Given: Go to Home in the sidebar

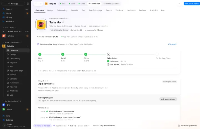Looking at the screenshot, I should pos(15,13).
